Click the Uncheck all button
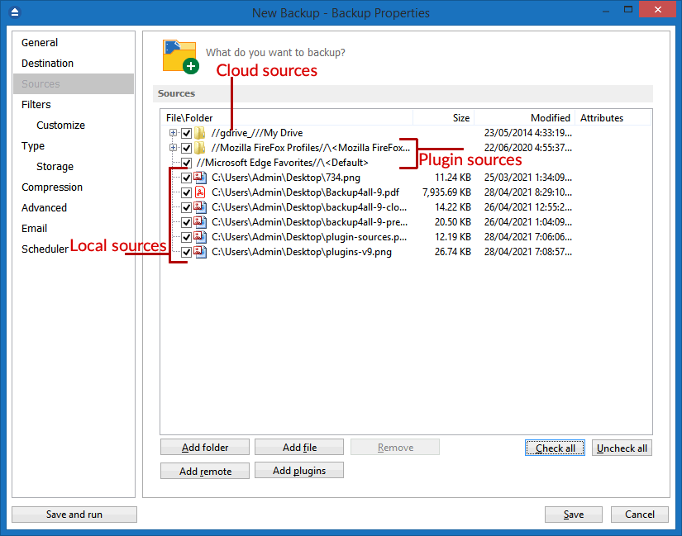The image size is (682, 536). pyautogui.click(x=622, y=448)
